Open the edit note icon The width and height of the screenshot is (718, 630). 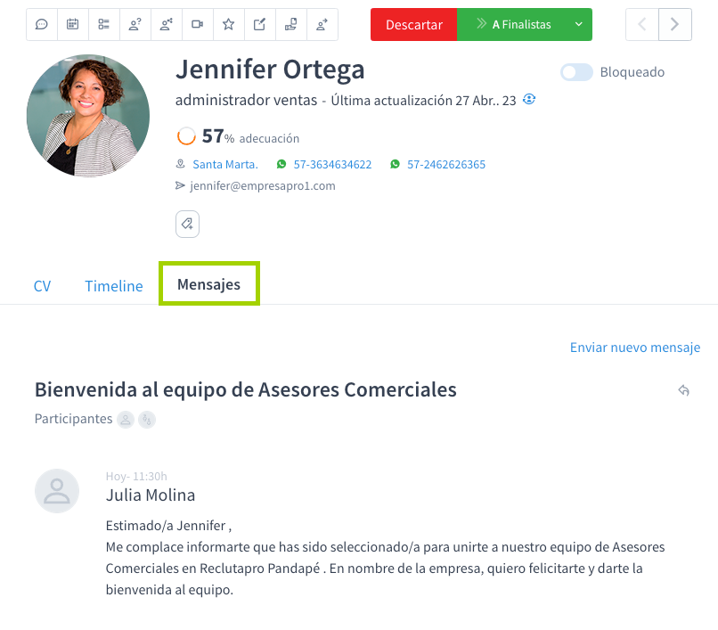259,24
